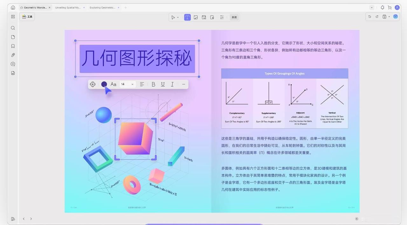Switch to the Unveiling Spatial My... tab
407x225 pixels.
[x=68, y=8]
